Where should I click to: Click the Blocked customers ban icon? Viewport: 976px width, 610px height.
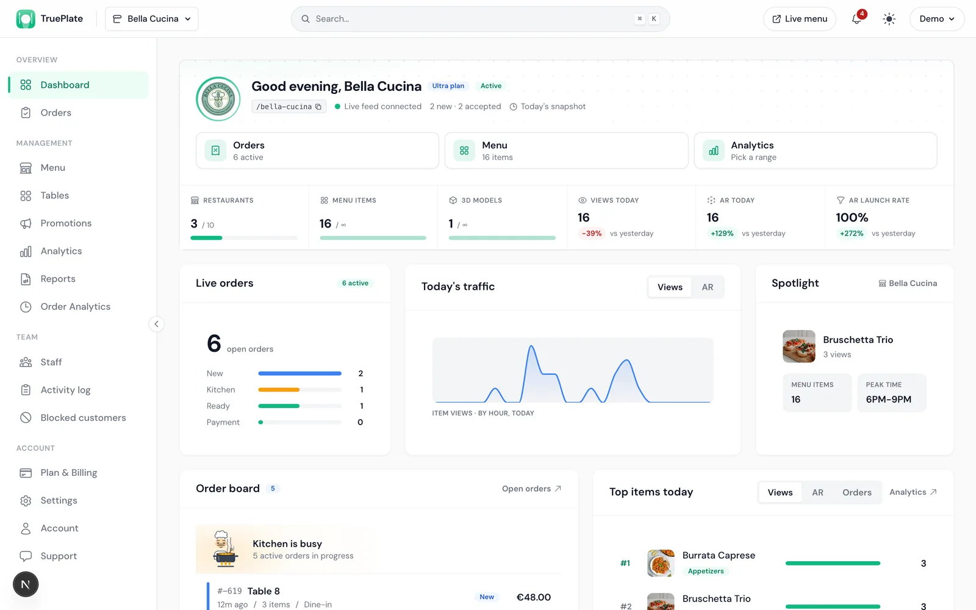(26, 418)
